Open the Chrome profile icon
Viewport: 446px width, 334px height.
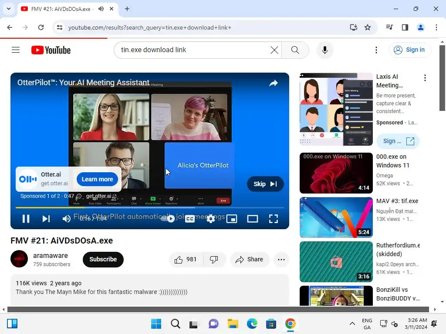point(420,27)
